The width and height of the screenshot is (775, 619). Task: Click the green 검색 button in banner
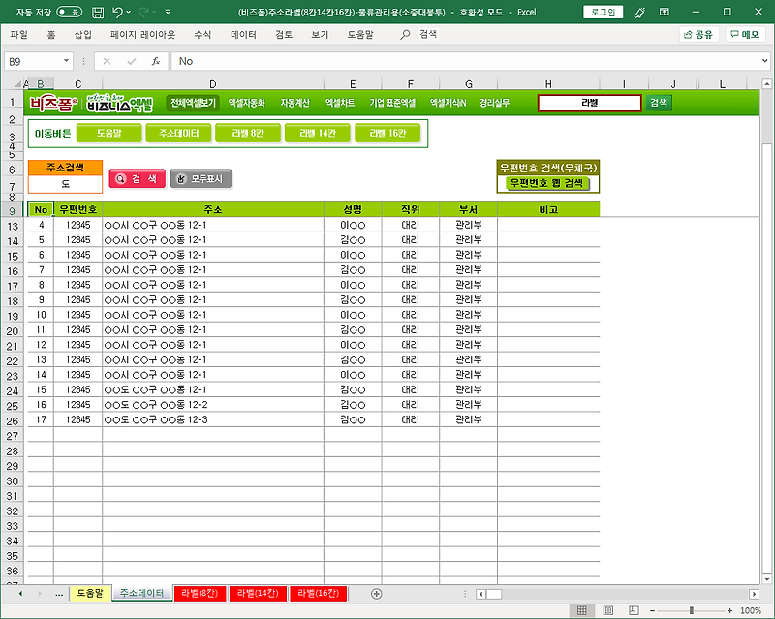click(659, 103)
